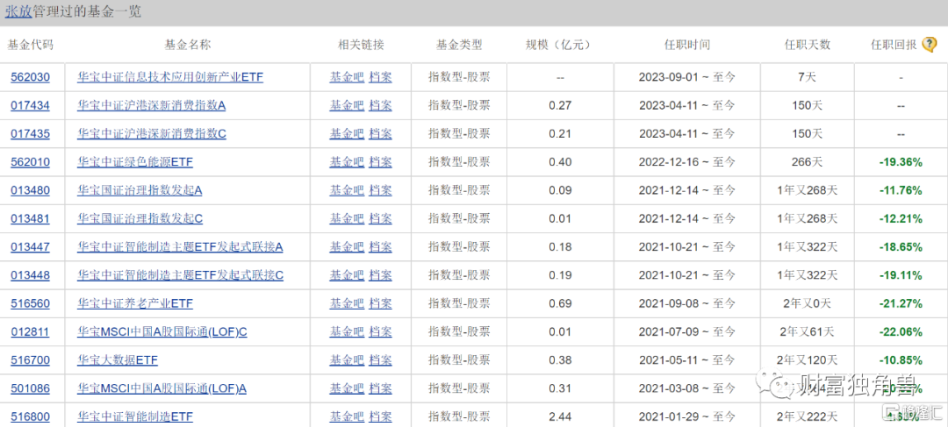Open 基金吧 link in the 501086 row
Viewport: 948px width, 427px height.
[x=347, y=388]
